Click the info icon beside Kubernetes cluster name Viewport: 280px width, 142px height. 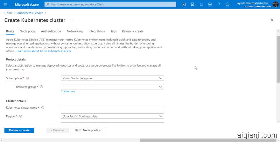(43, 108)
